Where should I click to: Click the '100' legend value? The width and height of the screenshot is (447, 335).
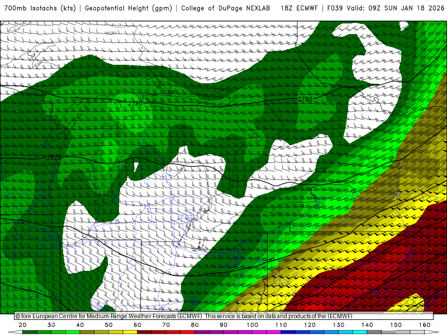(253, 325)
